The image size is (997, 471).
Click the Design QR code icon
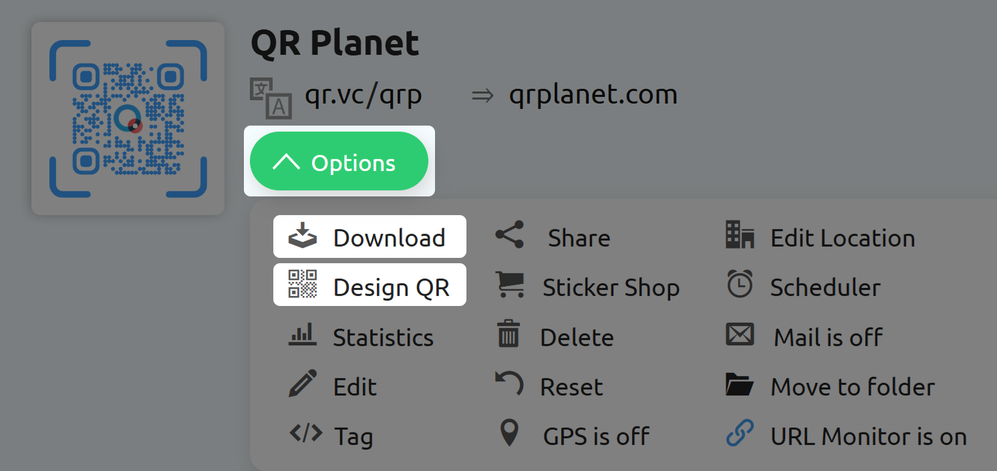pyautogui.click(x=303, y=284)
